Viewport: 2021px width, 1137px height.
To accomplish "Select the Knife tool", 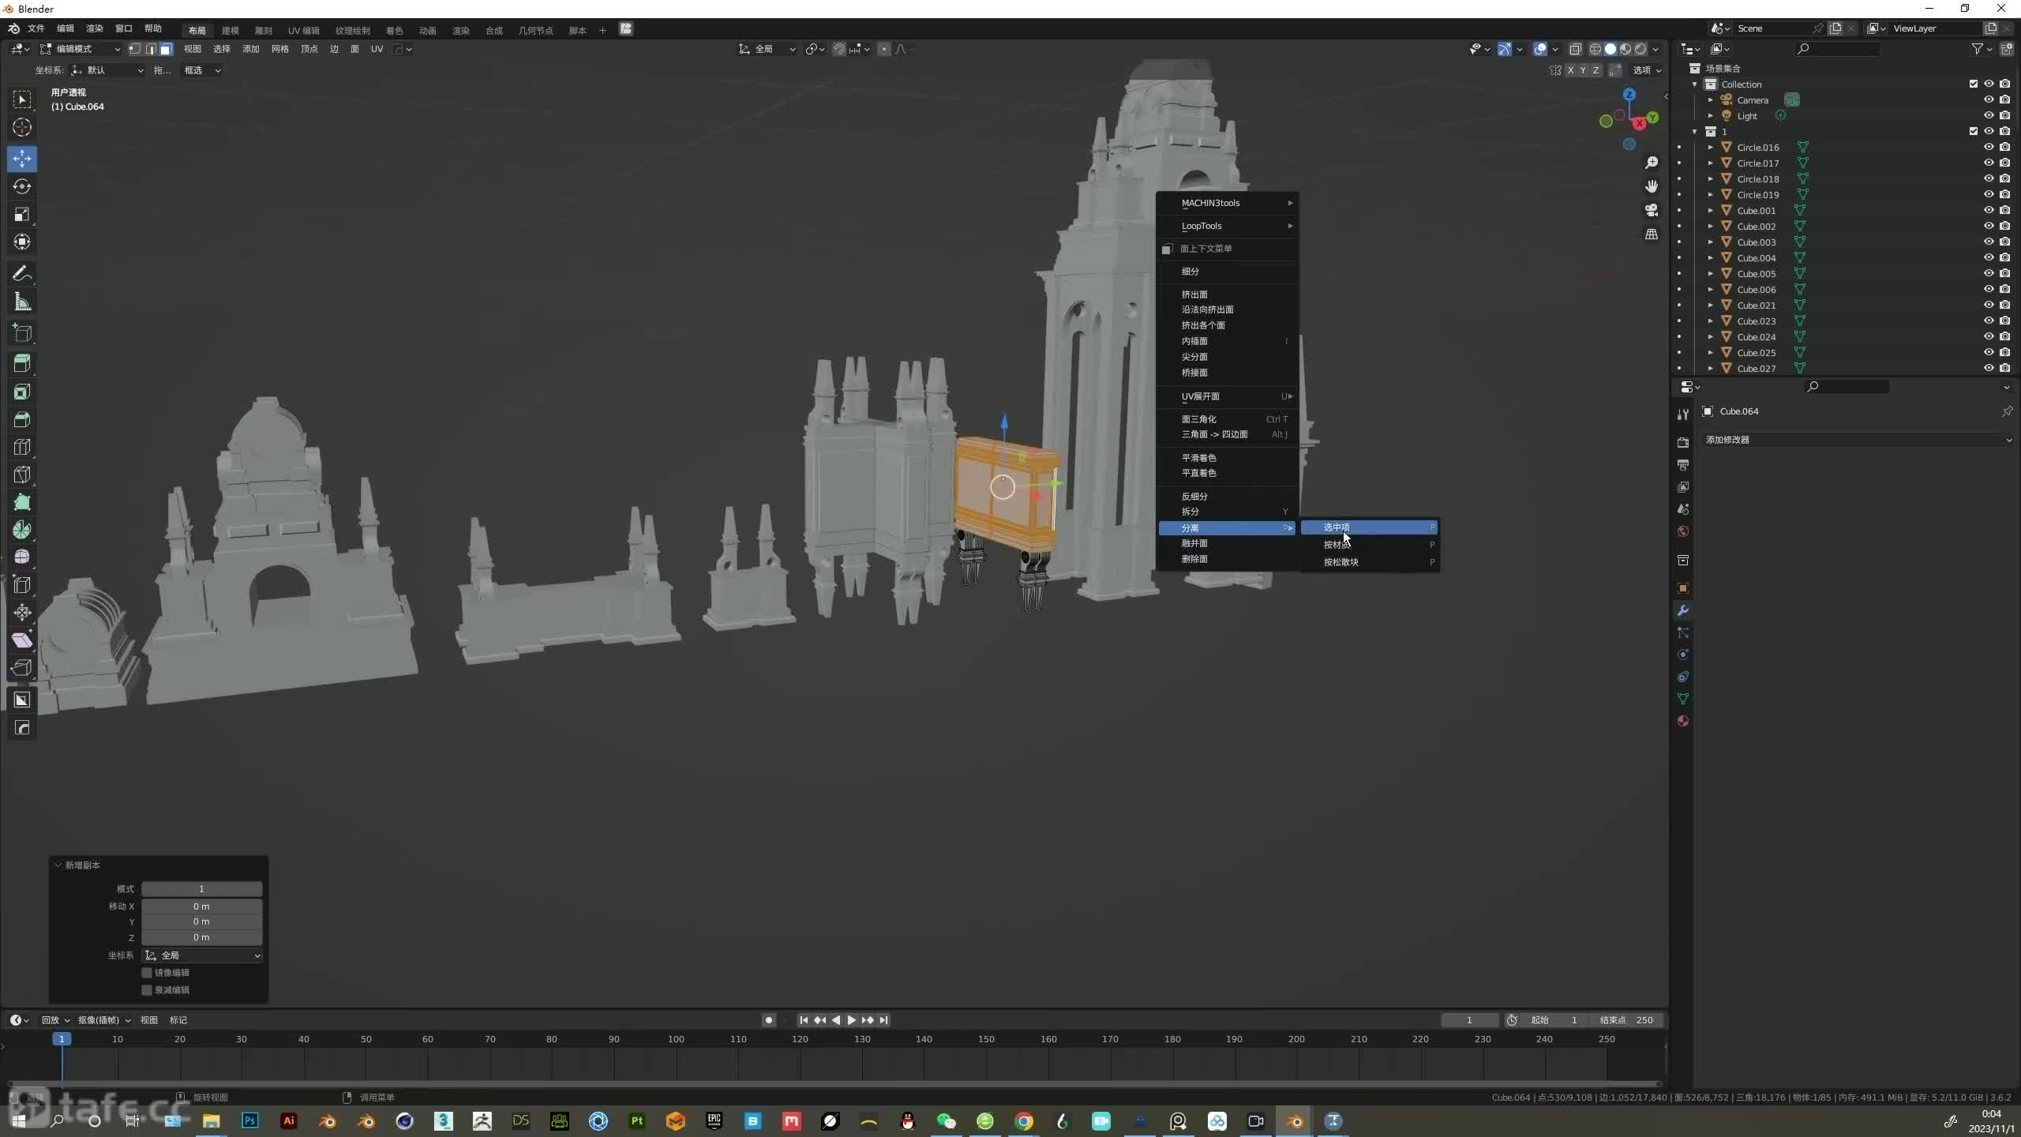I will click(x=22, y=475).
